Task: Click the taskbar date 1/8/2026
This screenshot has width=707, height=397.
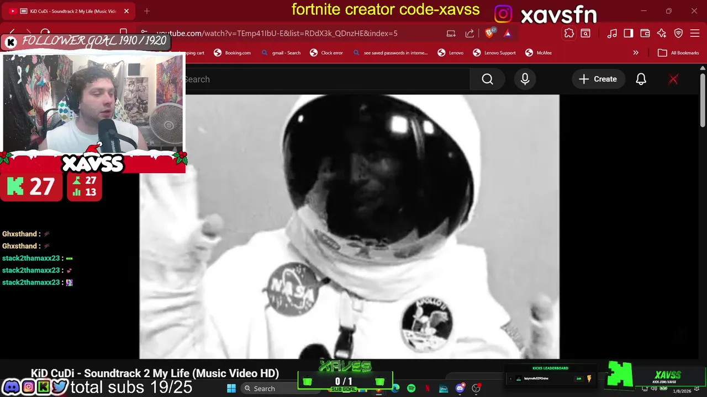Action: click(x=682, y=391)
